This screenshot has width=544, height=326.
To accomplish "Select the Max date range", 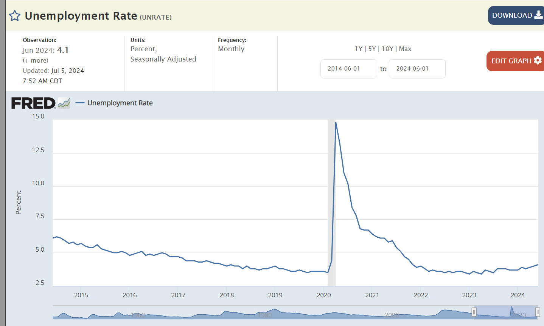I will tap(405, 49).
